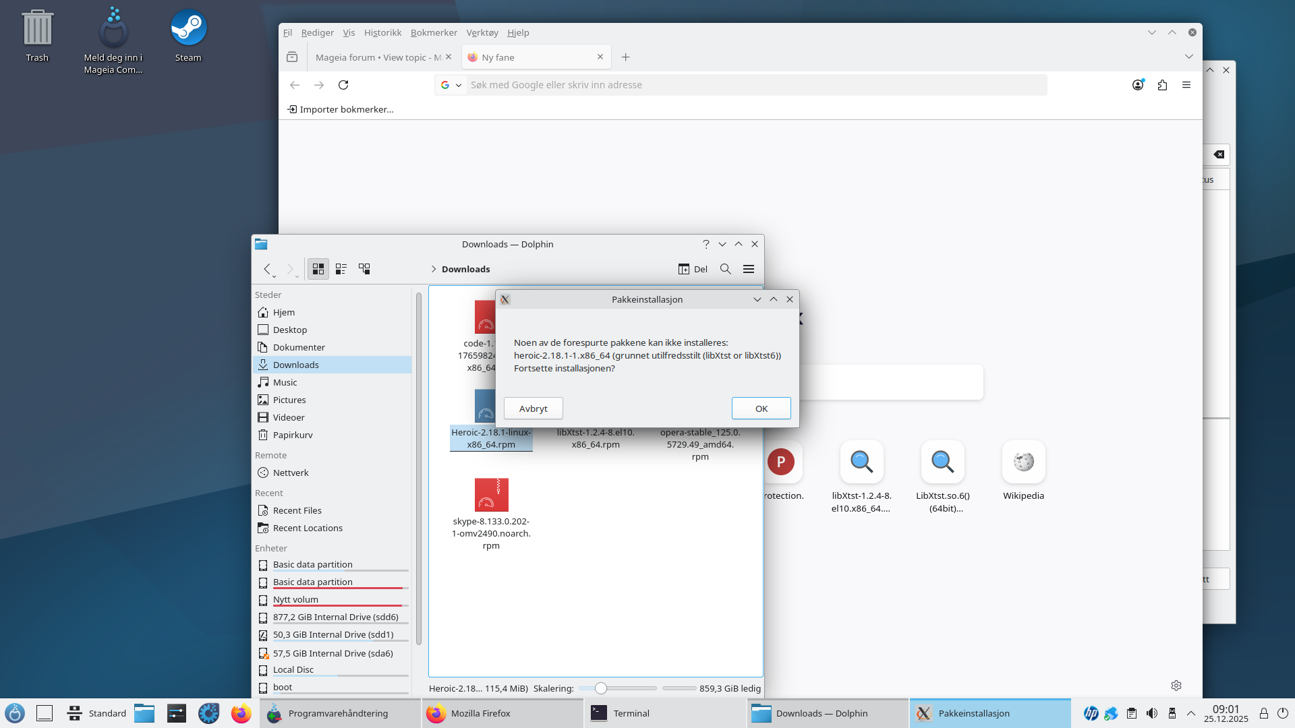Viewport: 1295px width, 728px height.
Task: Open Firefox account profile icon
Action: (1138, 85)
